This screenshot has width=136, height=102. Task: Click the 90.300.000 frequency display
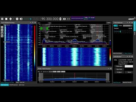coord(50,19)
